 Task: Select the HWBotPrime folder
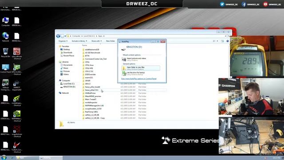[90, 93]
